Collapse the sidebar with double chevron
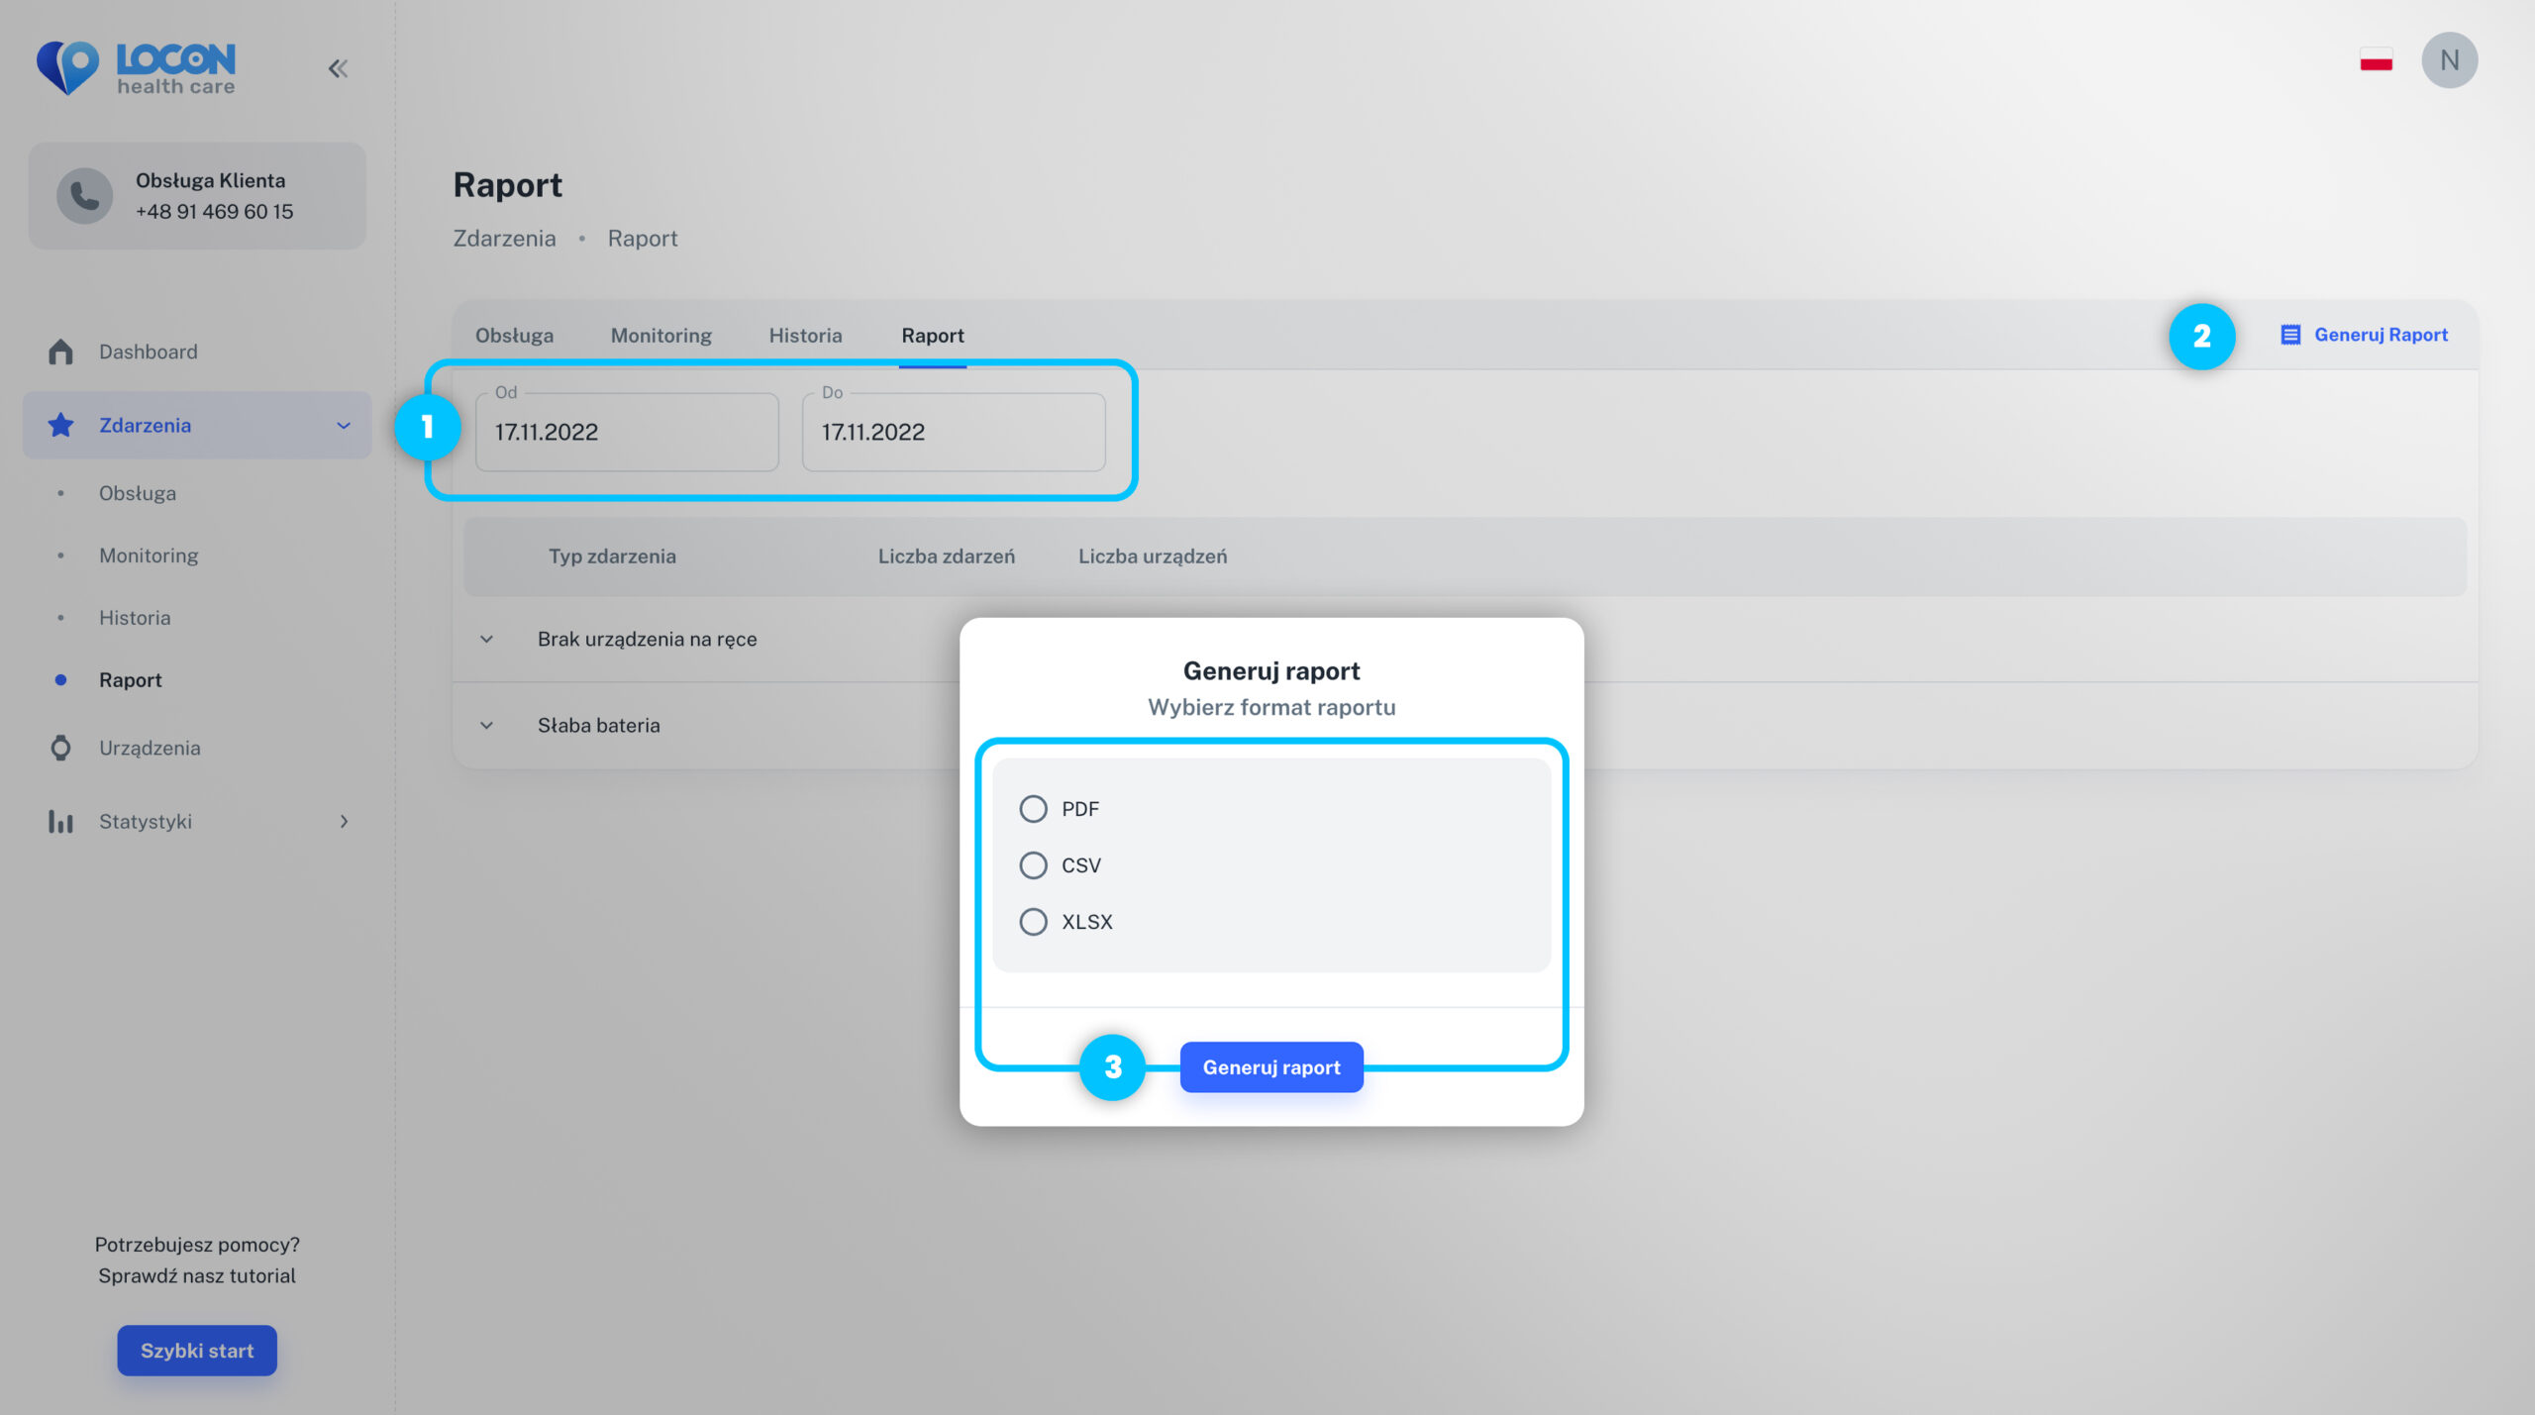Viewport: 2535px width, 1415px height. pyautogui.click(x=339, y=68)
